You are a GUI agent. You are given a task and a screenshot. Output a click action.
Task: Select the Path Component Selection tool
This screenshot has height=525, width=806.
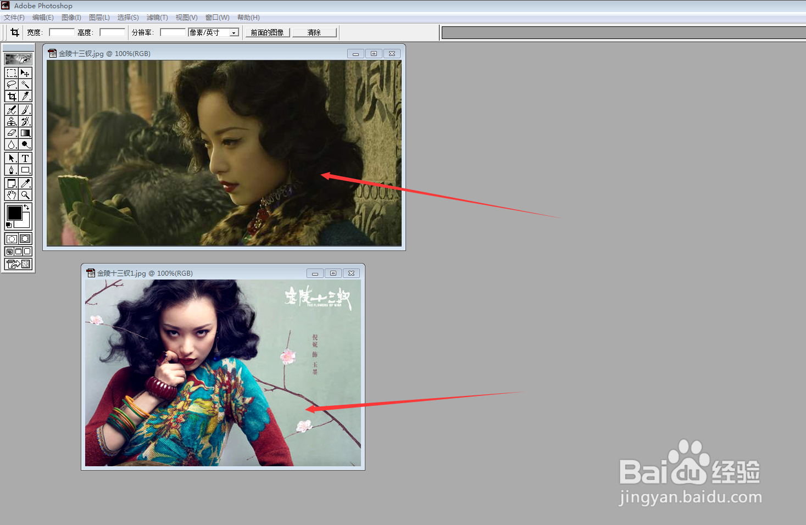tap(12, 158)
